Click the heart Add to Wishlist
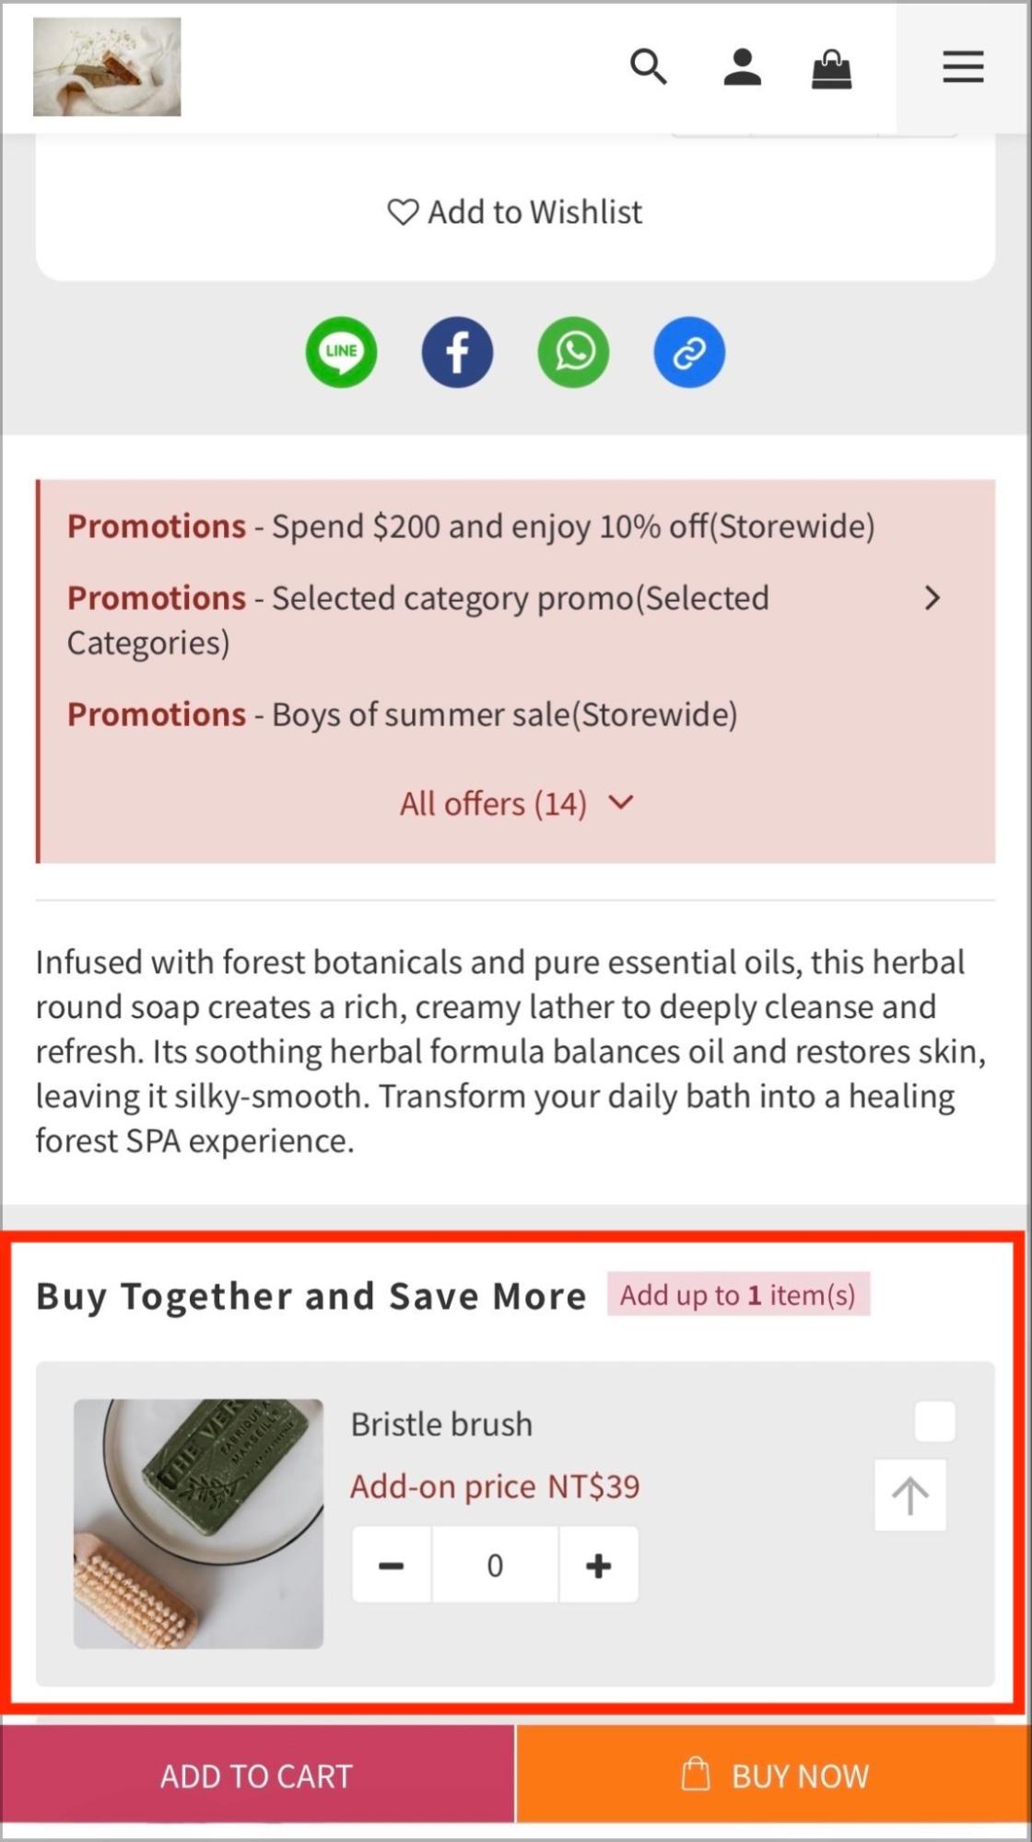Screen dimensions: 1032x1842 click(514, 212)
